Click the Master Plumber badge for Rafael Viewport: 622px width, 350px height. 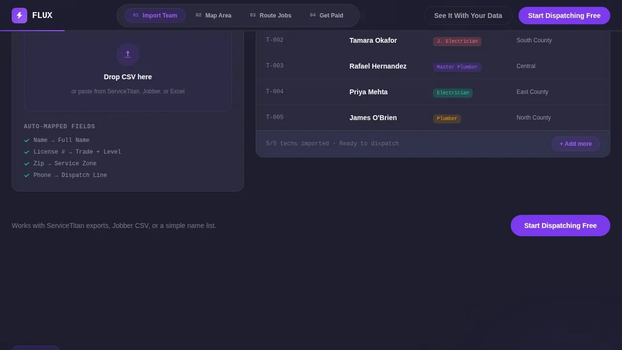click(x=457, y=67)
